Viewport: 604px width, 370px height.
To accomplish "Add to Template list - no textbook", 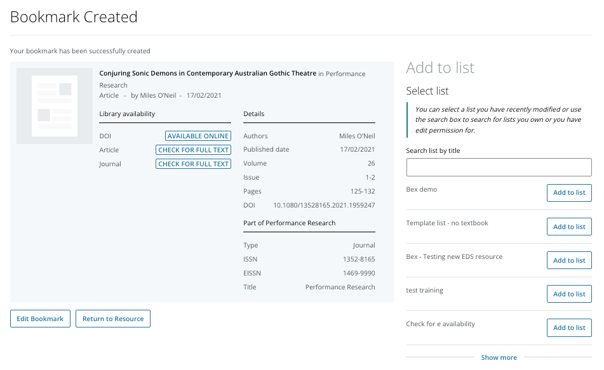I will pyautogui.click(x=568, y=227).
